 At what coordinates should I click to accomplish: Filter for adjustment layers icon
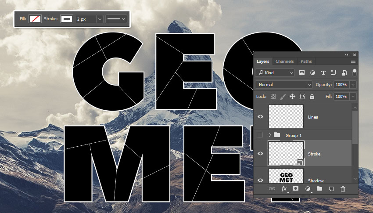[312, 73]
